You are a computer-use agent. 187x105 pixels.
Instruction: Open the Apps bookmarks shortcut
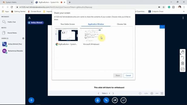click(x=6, y=11)
